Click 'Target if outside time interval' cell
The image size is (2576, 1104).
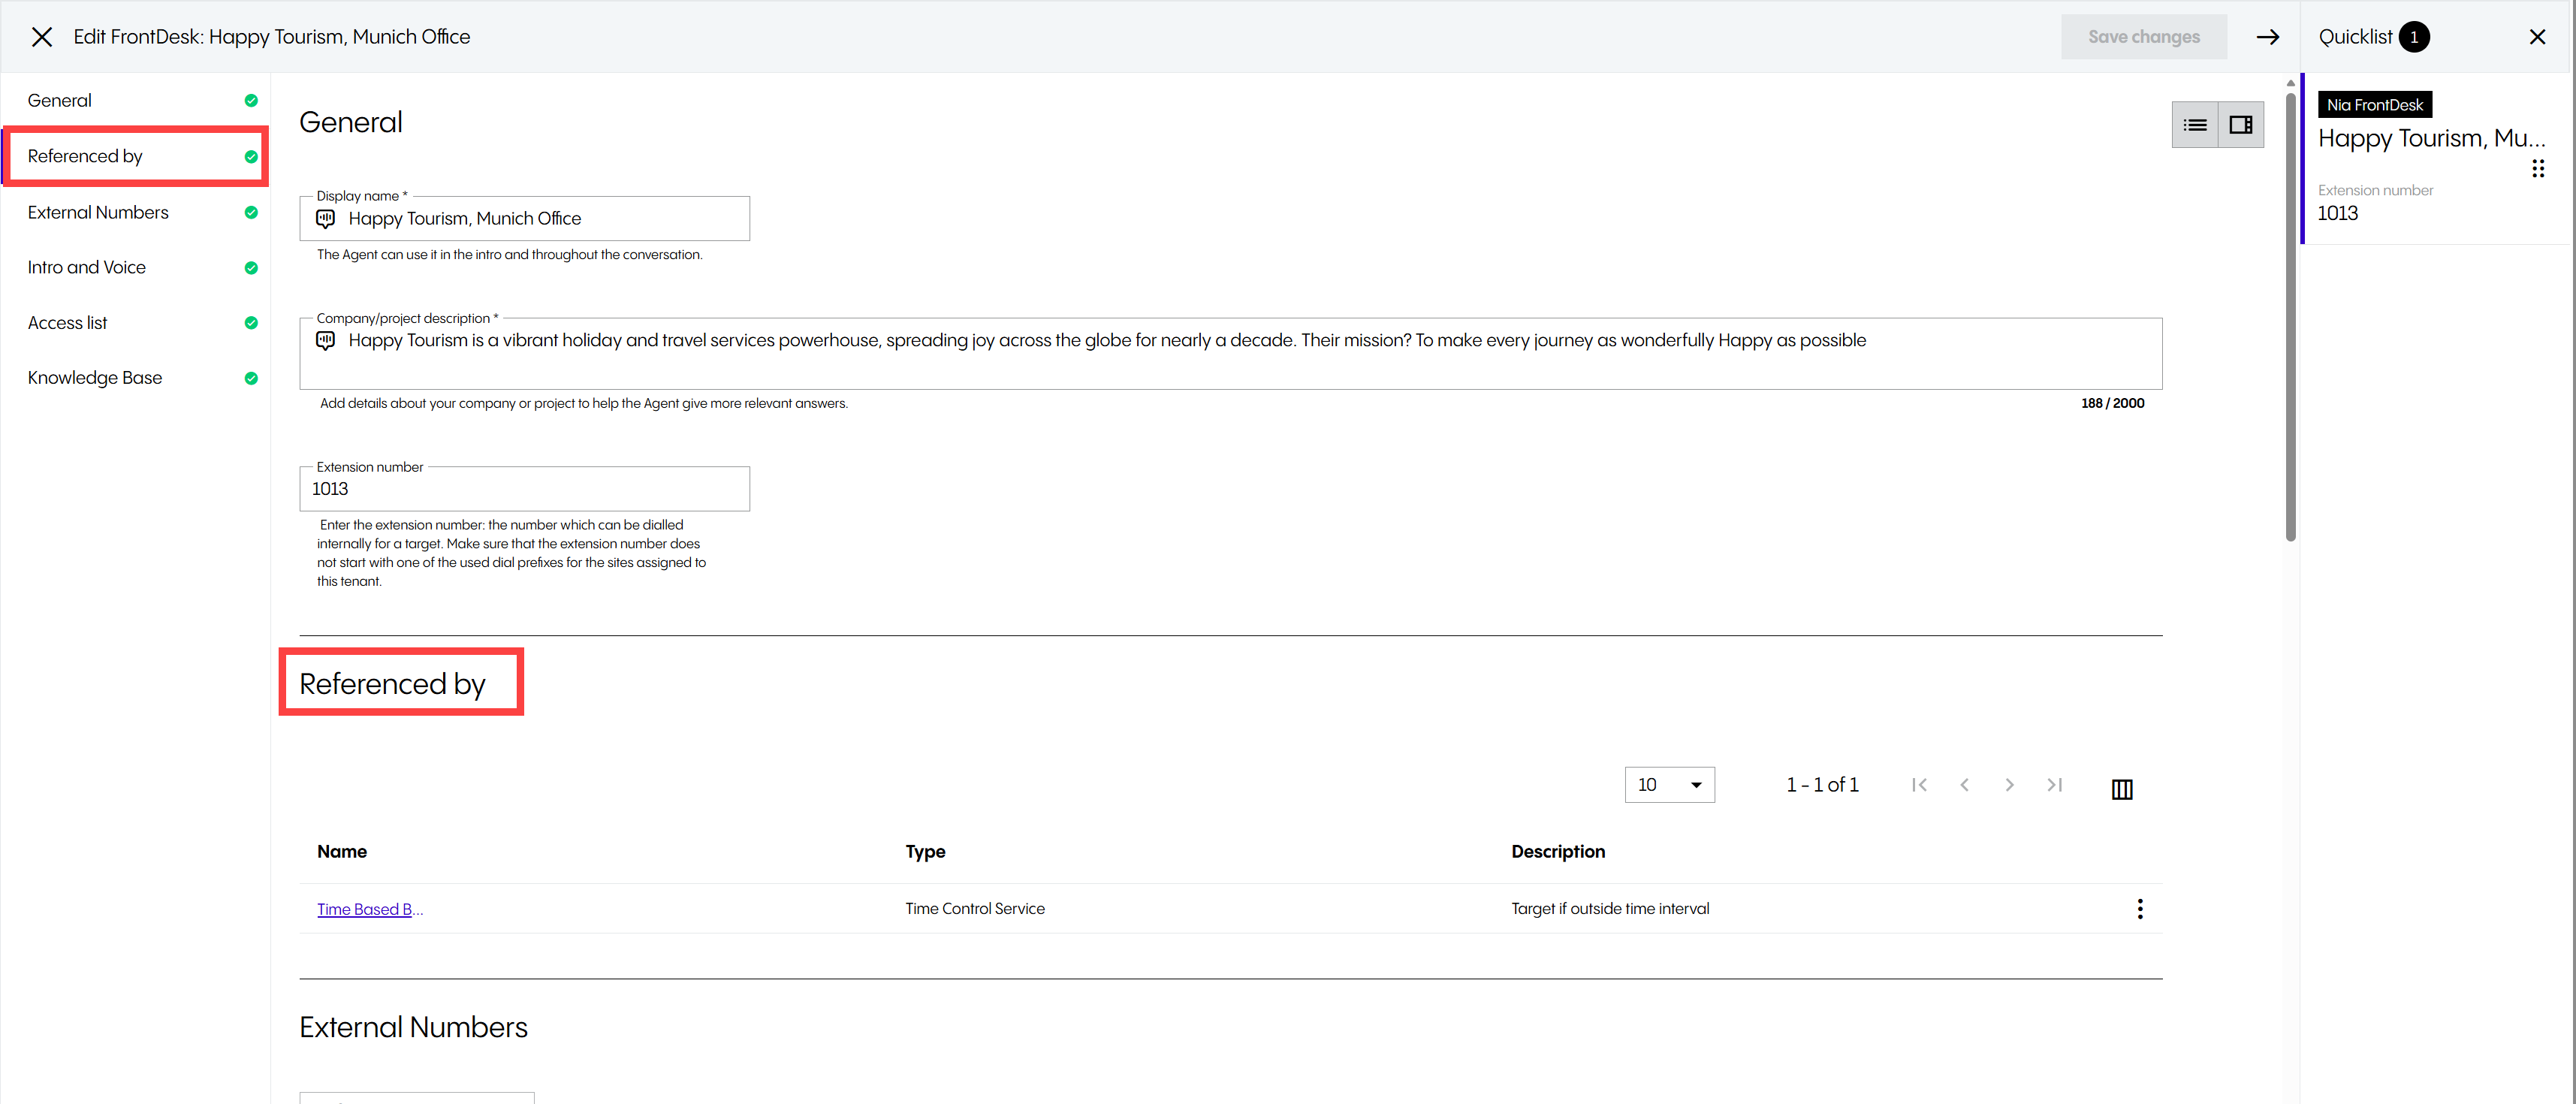(x=1610, y=908)
